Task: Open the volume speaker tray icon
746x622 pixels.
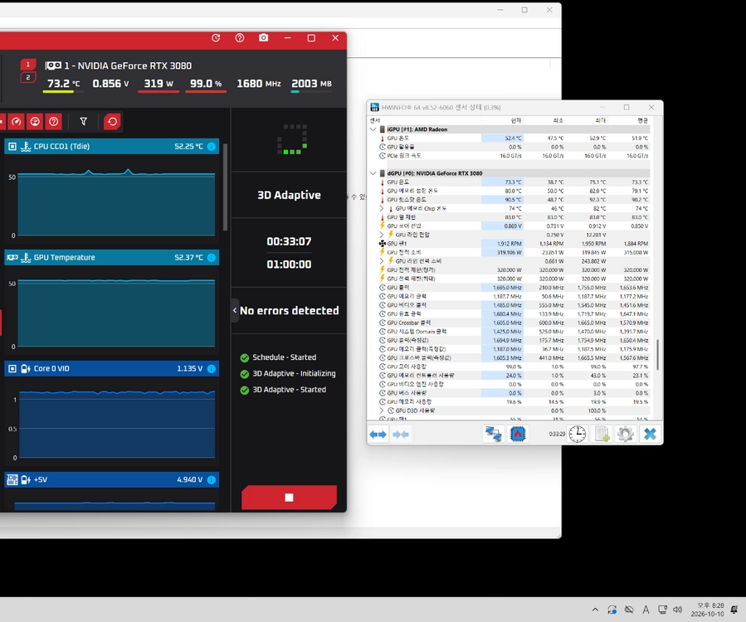Action: (x=678, y=610)
